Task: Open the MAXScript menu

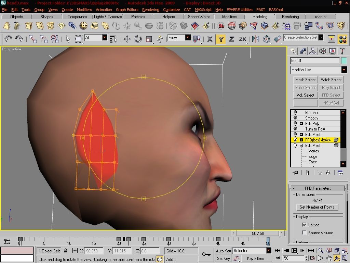Action: [203, 10]
